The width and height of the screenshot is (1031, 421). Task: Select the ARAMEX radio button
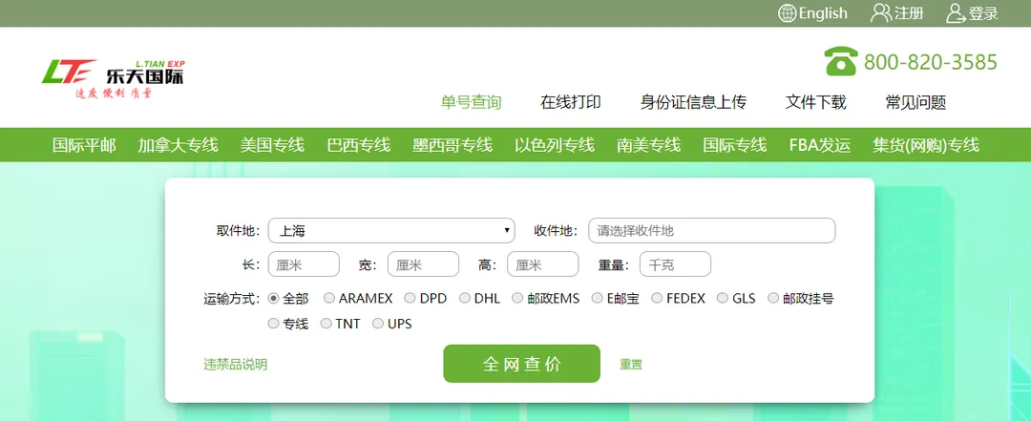pyautogui.click(x=329, y=298)
